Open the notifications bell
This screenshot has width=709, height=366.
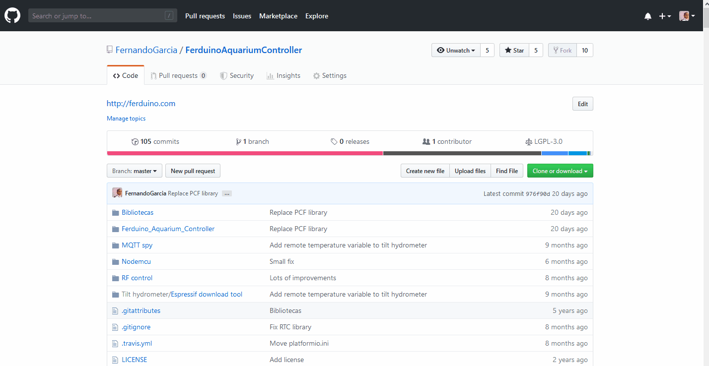point(648,16)
